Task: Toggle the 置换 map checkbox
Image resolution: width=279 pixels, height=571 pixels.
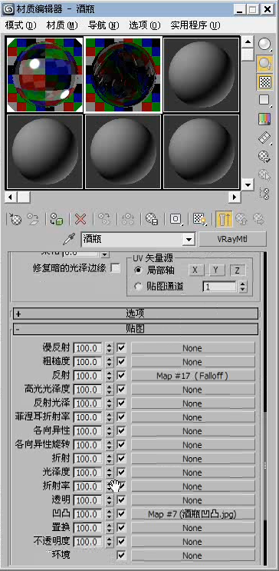Action: point(121,528)
